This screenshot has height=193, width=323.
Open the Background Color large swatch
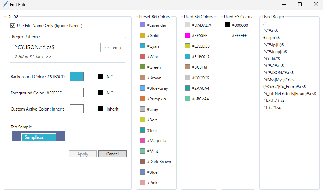[x=77, y=76]
